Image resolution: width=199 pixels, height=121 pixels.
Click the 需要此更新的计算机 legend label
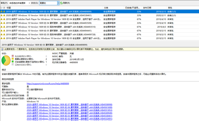click(x=24, y=59)
